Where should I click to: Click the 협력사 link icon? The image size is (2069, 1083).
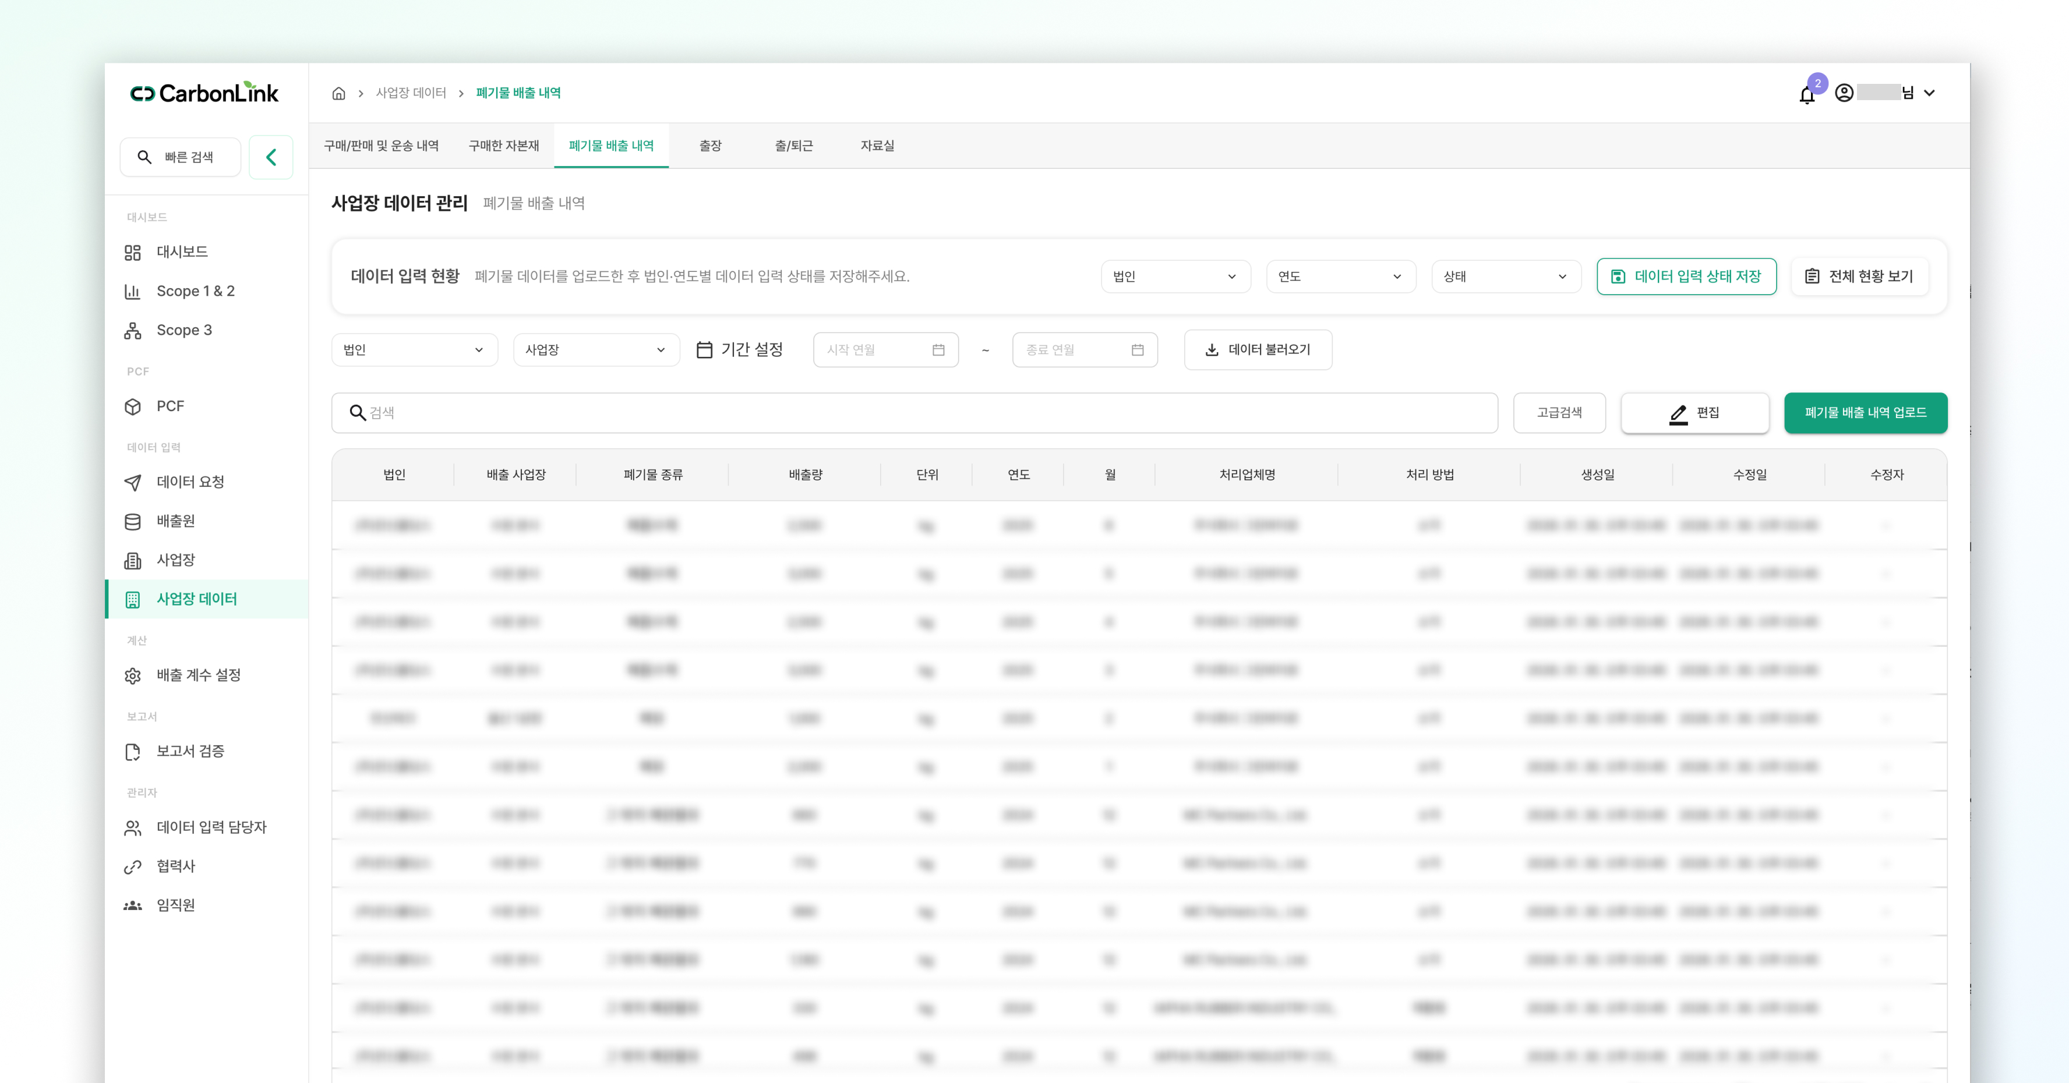tap(133, 867)
